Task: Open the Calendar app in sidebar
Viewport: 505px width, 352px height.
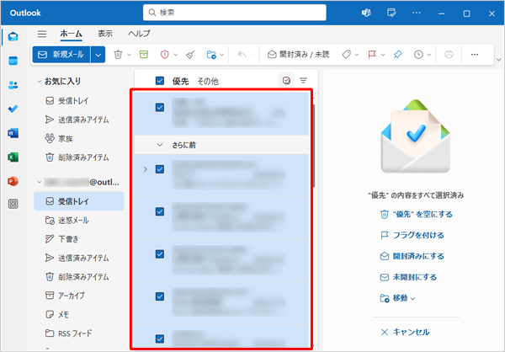Action: click(x=13, y=61)
